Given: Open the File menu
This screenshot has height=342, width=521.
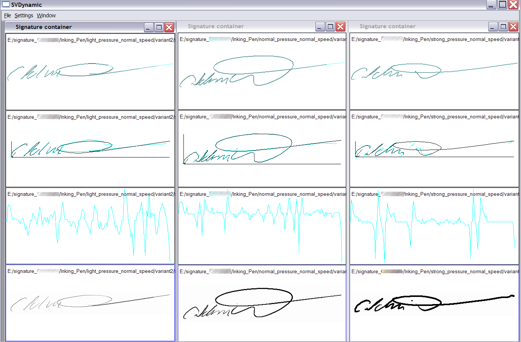Looking at the screenshot, I should pyautogui.click(x=8, y=15).
